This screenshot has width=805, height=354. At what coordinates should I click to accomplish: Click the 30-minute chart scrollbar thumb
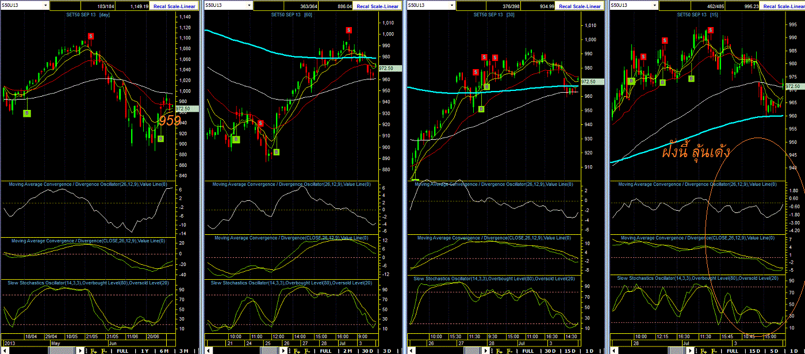(473, 351)
